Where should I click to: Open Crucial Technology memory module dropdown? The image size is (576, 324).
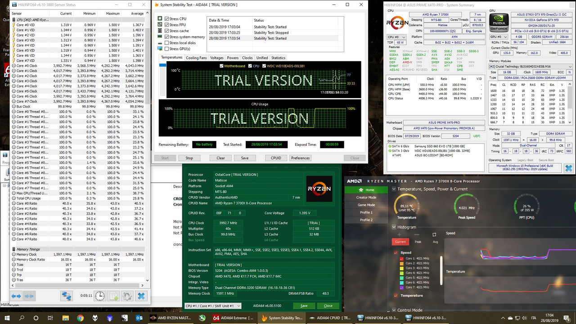click(531, 66)
